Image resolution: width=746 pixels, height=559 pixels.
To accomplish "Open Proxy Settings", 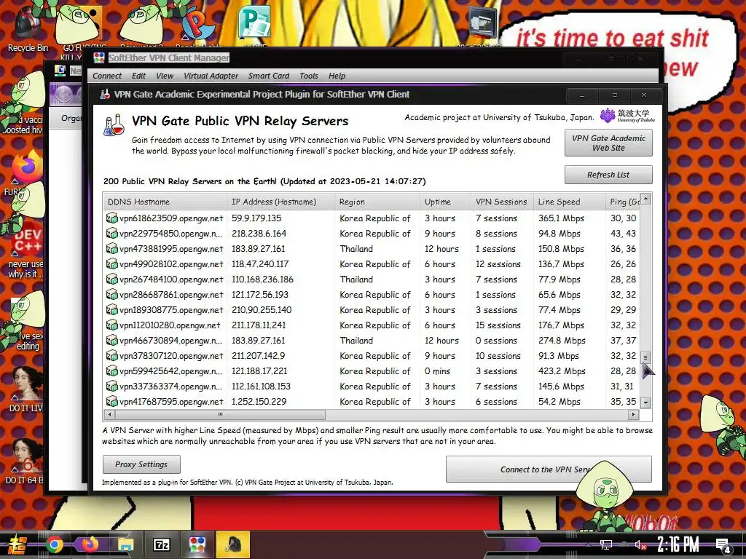I will [x=141, y=464].
